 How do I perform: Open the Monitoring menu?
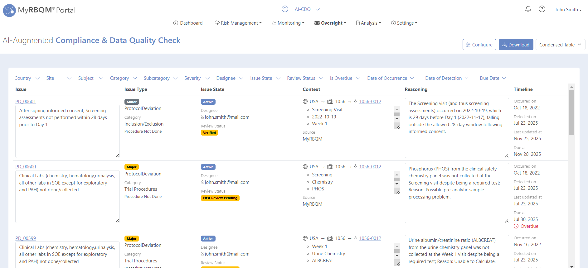click(288, 23)
